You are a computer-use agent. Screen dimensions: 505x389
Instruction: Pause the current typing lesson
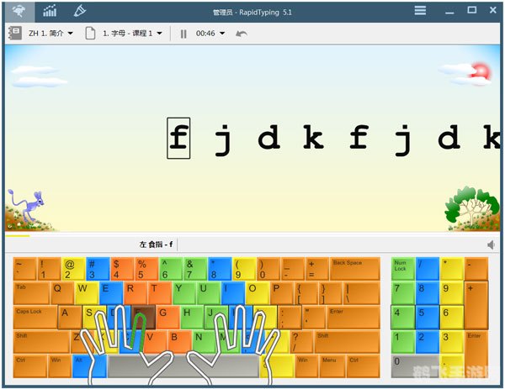coord(183,34)
